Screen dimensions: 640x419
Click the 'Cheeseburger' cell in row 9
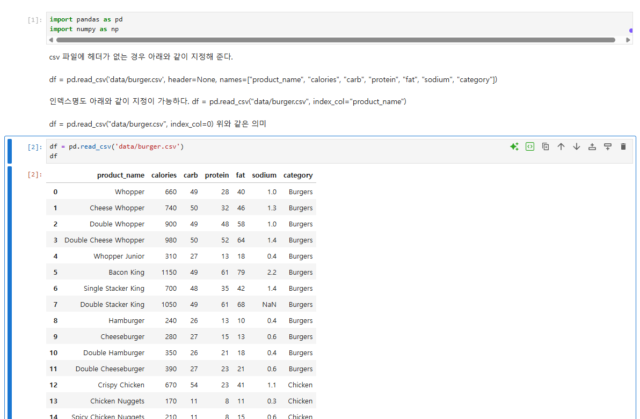pyautogui.click(x=122, y=336)
